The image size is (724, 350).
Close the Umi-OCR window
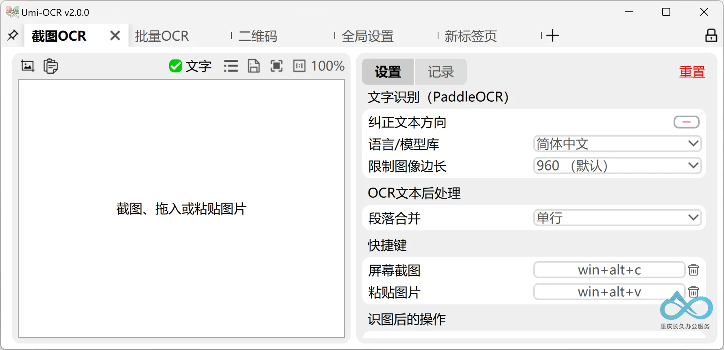[704, 12]
